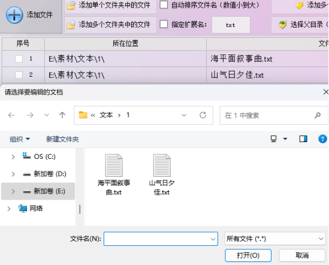Viewport: 329px width, 265px height.
Task: Toggle the preview pane icon
Action: click(x=303, y=139)
